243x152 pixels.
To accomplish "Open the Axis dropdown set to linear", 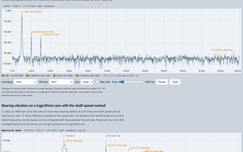I will [x=87, y=82].
